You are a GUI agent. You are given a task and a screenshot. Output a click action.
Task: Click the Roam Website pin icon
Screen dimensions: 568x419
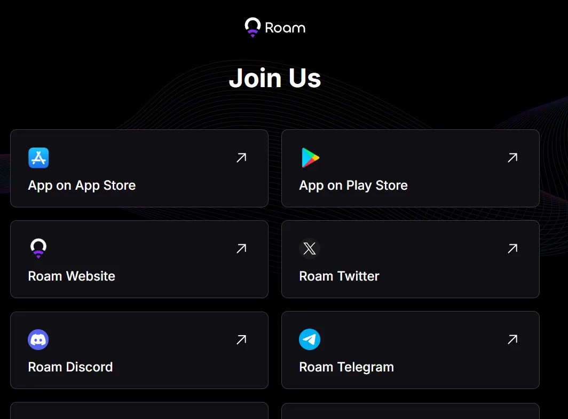pos(38,249)
